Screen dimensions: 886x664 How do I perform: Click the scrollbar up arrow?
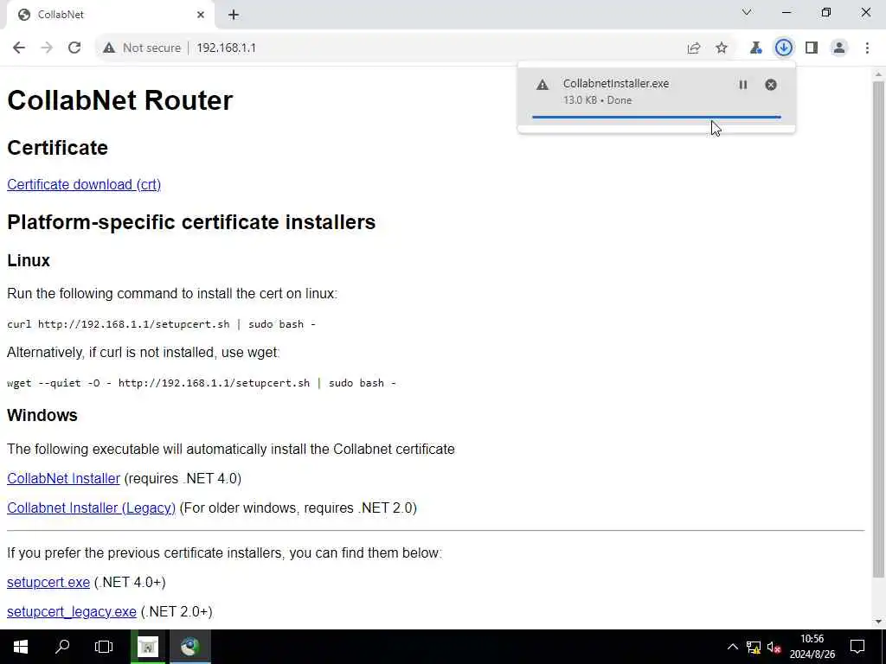coord(879,73)
